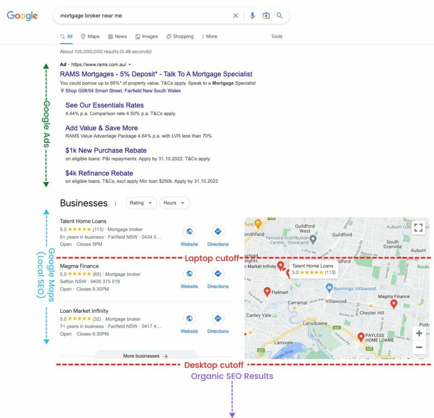Image resolution: width=434 pixels, height=418 pixels.
Task: Click Bunnings Villawood map marker
Action: (x=329, y=288)
